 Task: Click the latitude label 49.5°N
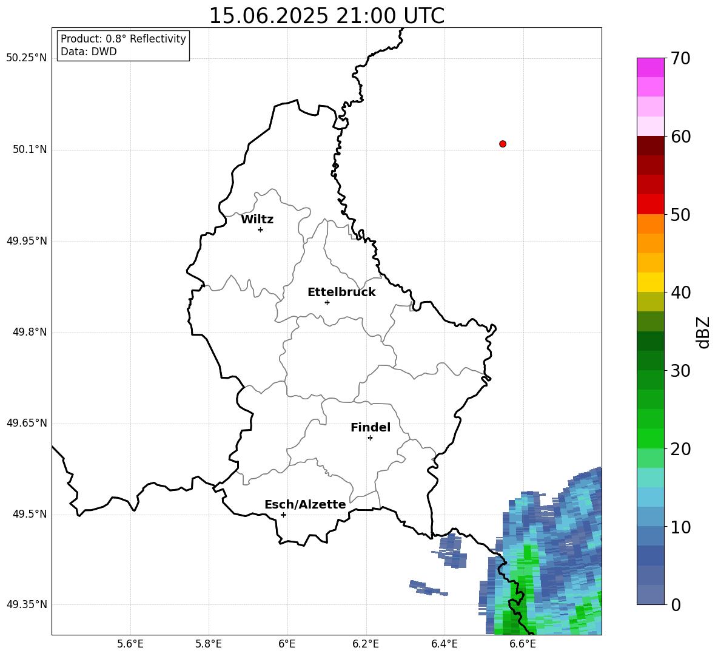[x=30, y=514]
